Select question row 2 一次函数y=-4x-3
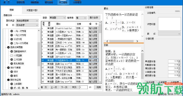Viewport: 183px width, 96px height. pos(70,32)
